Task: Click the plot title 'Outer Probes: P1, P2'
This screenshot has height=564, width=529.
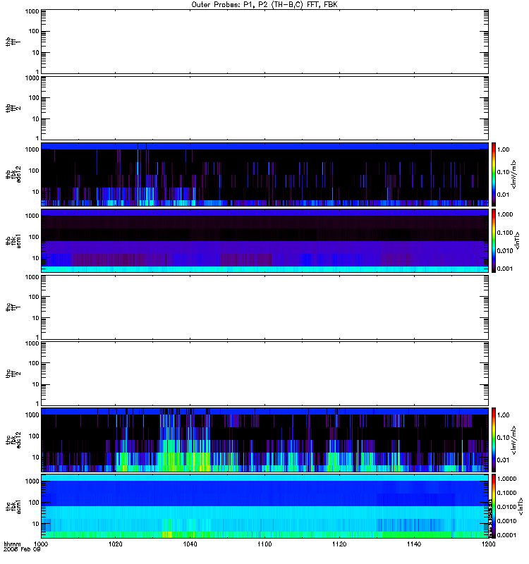Action: (x=264, y=4)
